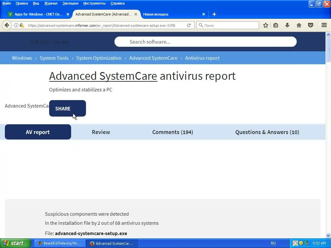Switch input language via RU indicator
331x248 pixels.
273,243
